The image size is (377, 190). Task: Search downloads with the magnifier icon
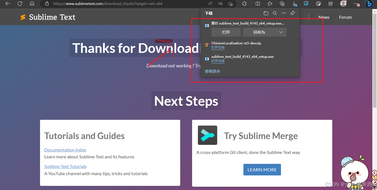click(275, 13)
